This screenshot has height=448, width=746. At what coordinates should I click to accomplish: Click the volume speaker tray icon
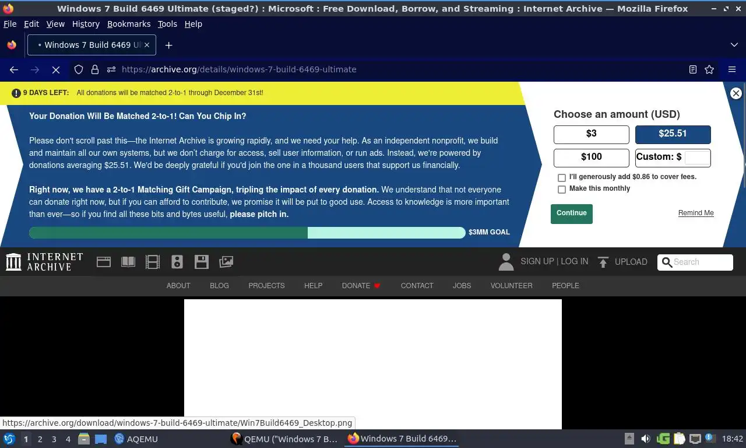point(645,439)
